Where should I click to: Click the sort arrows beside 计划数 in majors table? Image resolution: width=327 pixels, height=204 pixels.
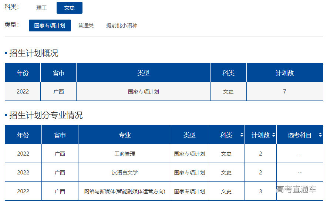point(273,135)
